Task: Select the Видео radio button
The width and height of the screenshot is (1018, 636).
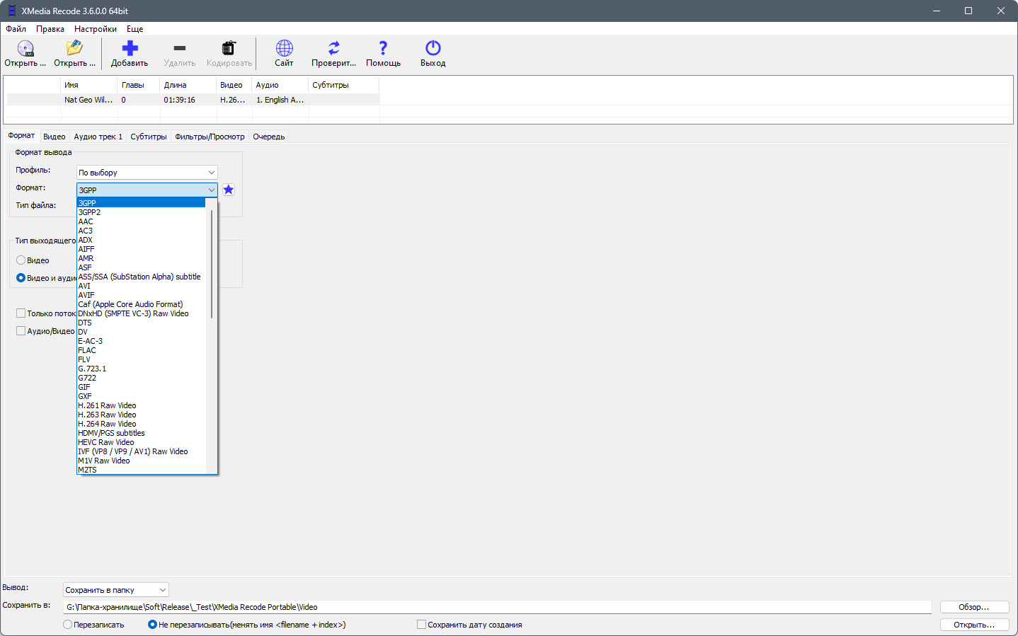Action: (21, 260)
